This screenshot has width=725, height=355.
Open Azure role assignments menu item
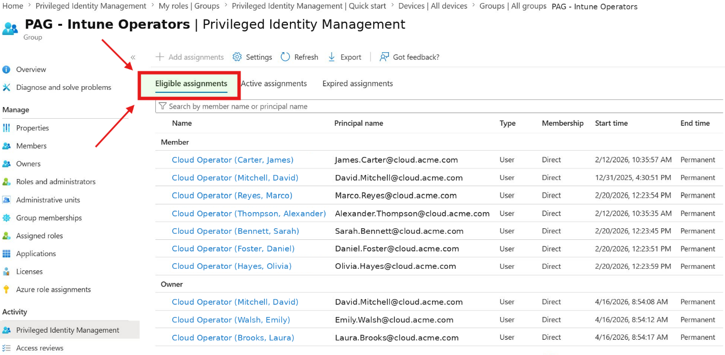[x=53, y=290]
